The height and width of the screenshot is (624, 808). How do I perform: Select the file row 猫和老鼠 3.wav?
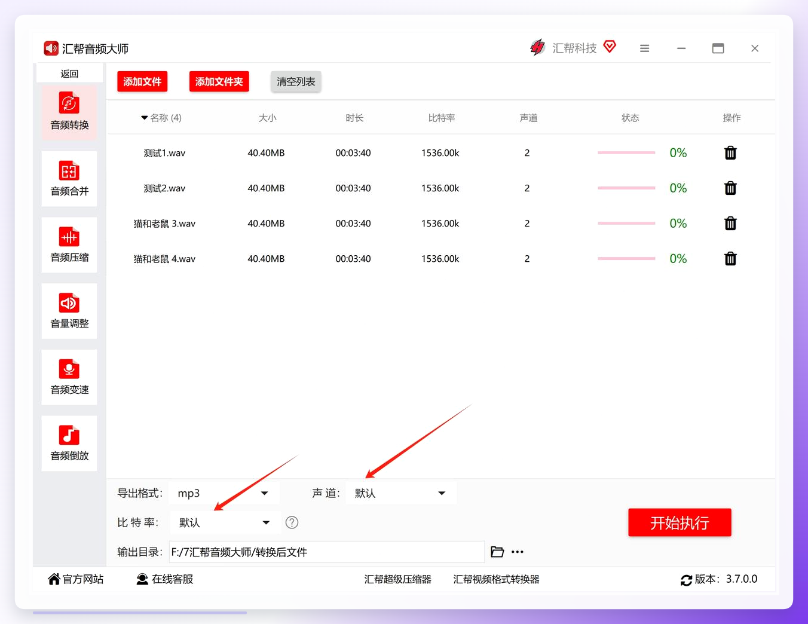point(441,224)
